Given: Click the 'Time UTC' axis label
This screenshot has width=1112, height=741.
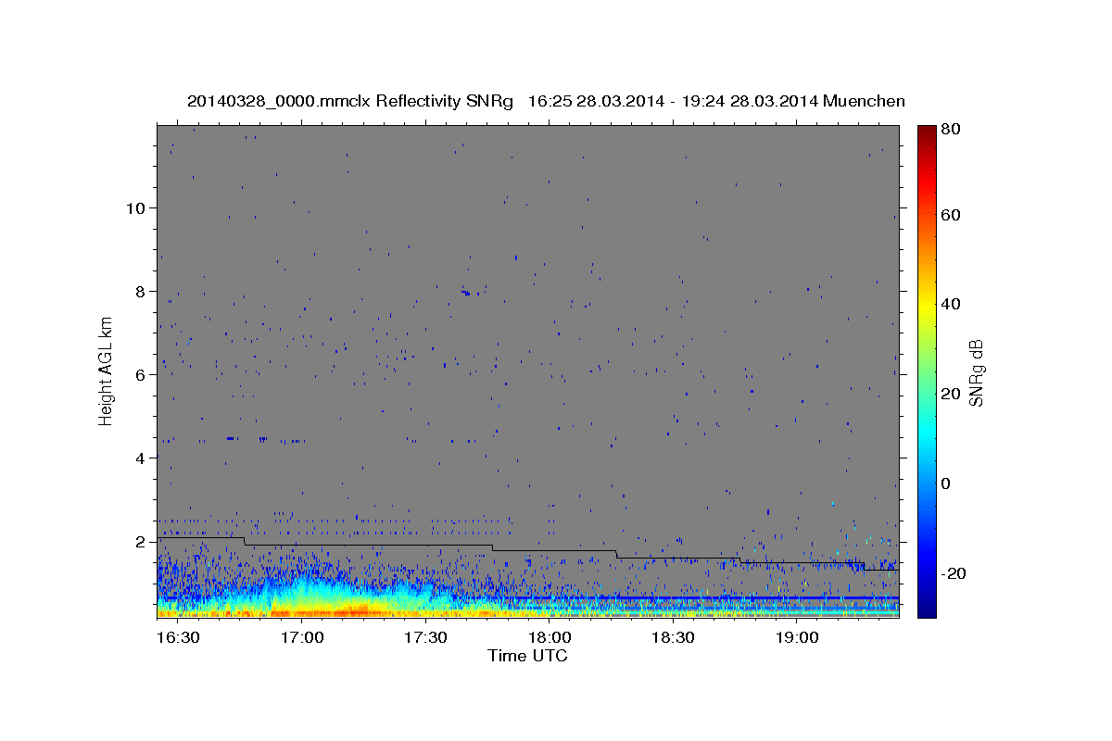Looking at the screenshot, I should coord(527,656).
